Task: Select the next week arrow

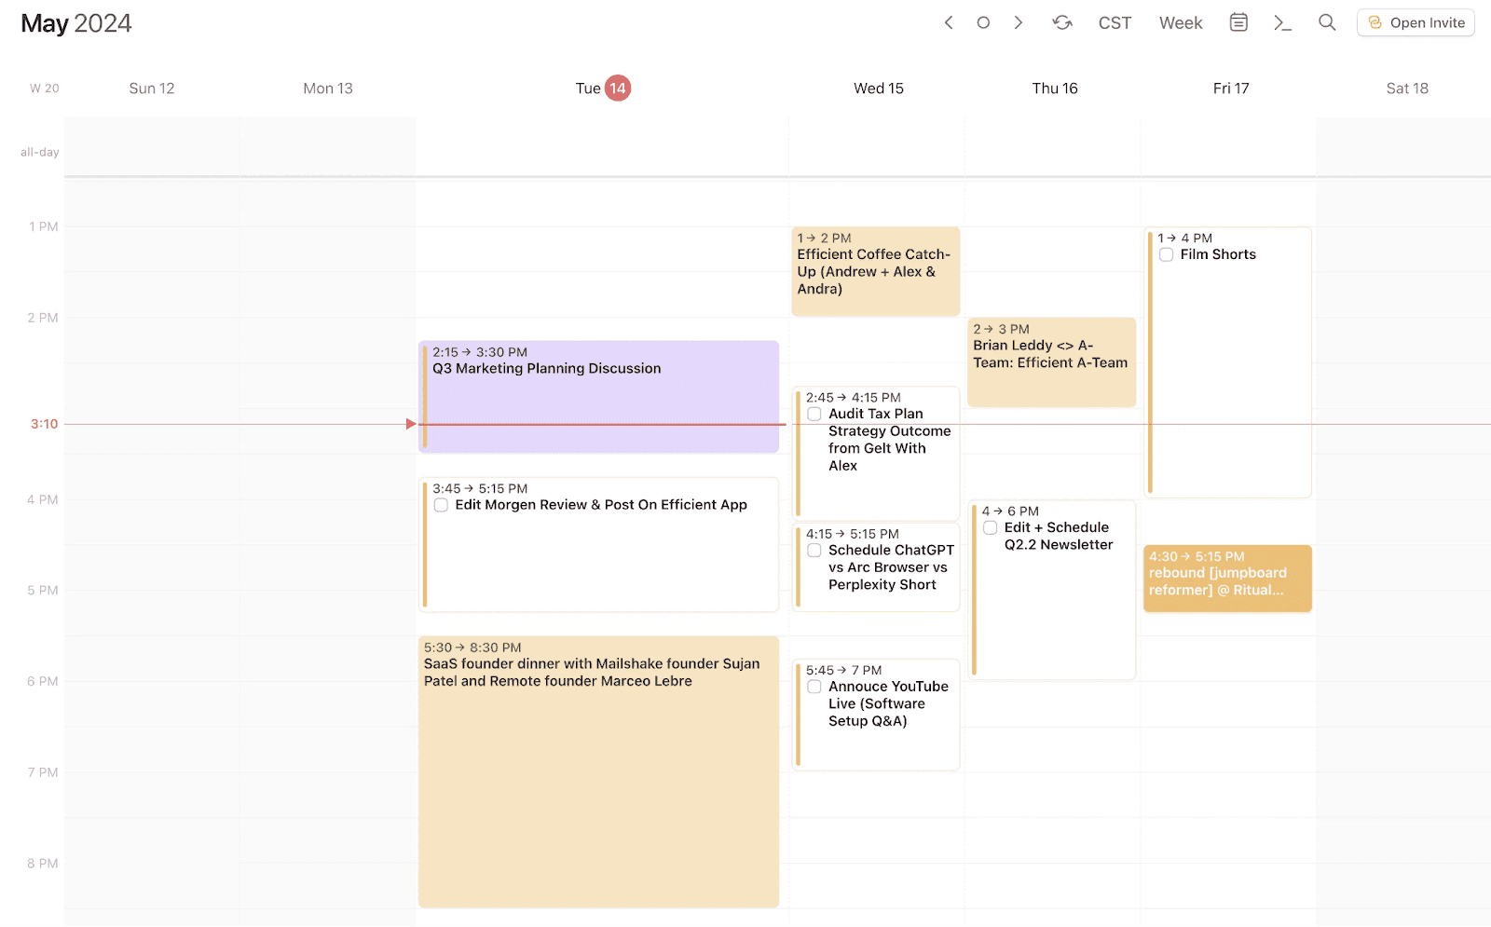Action: (x=1019, y=22)
